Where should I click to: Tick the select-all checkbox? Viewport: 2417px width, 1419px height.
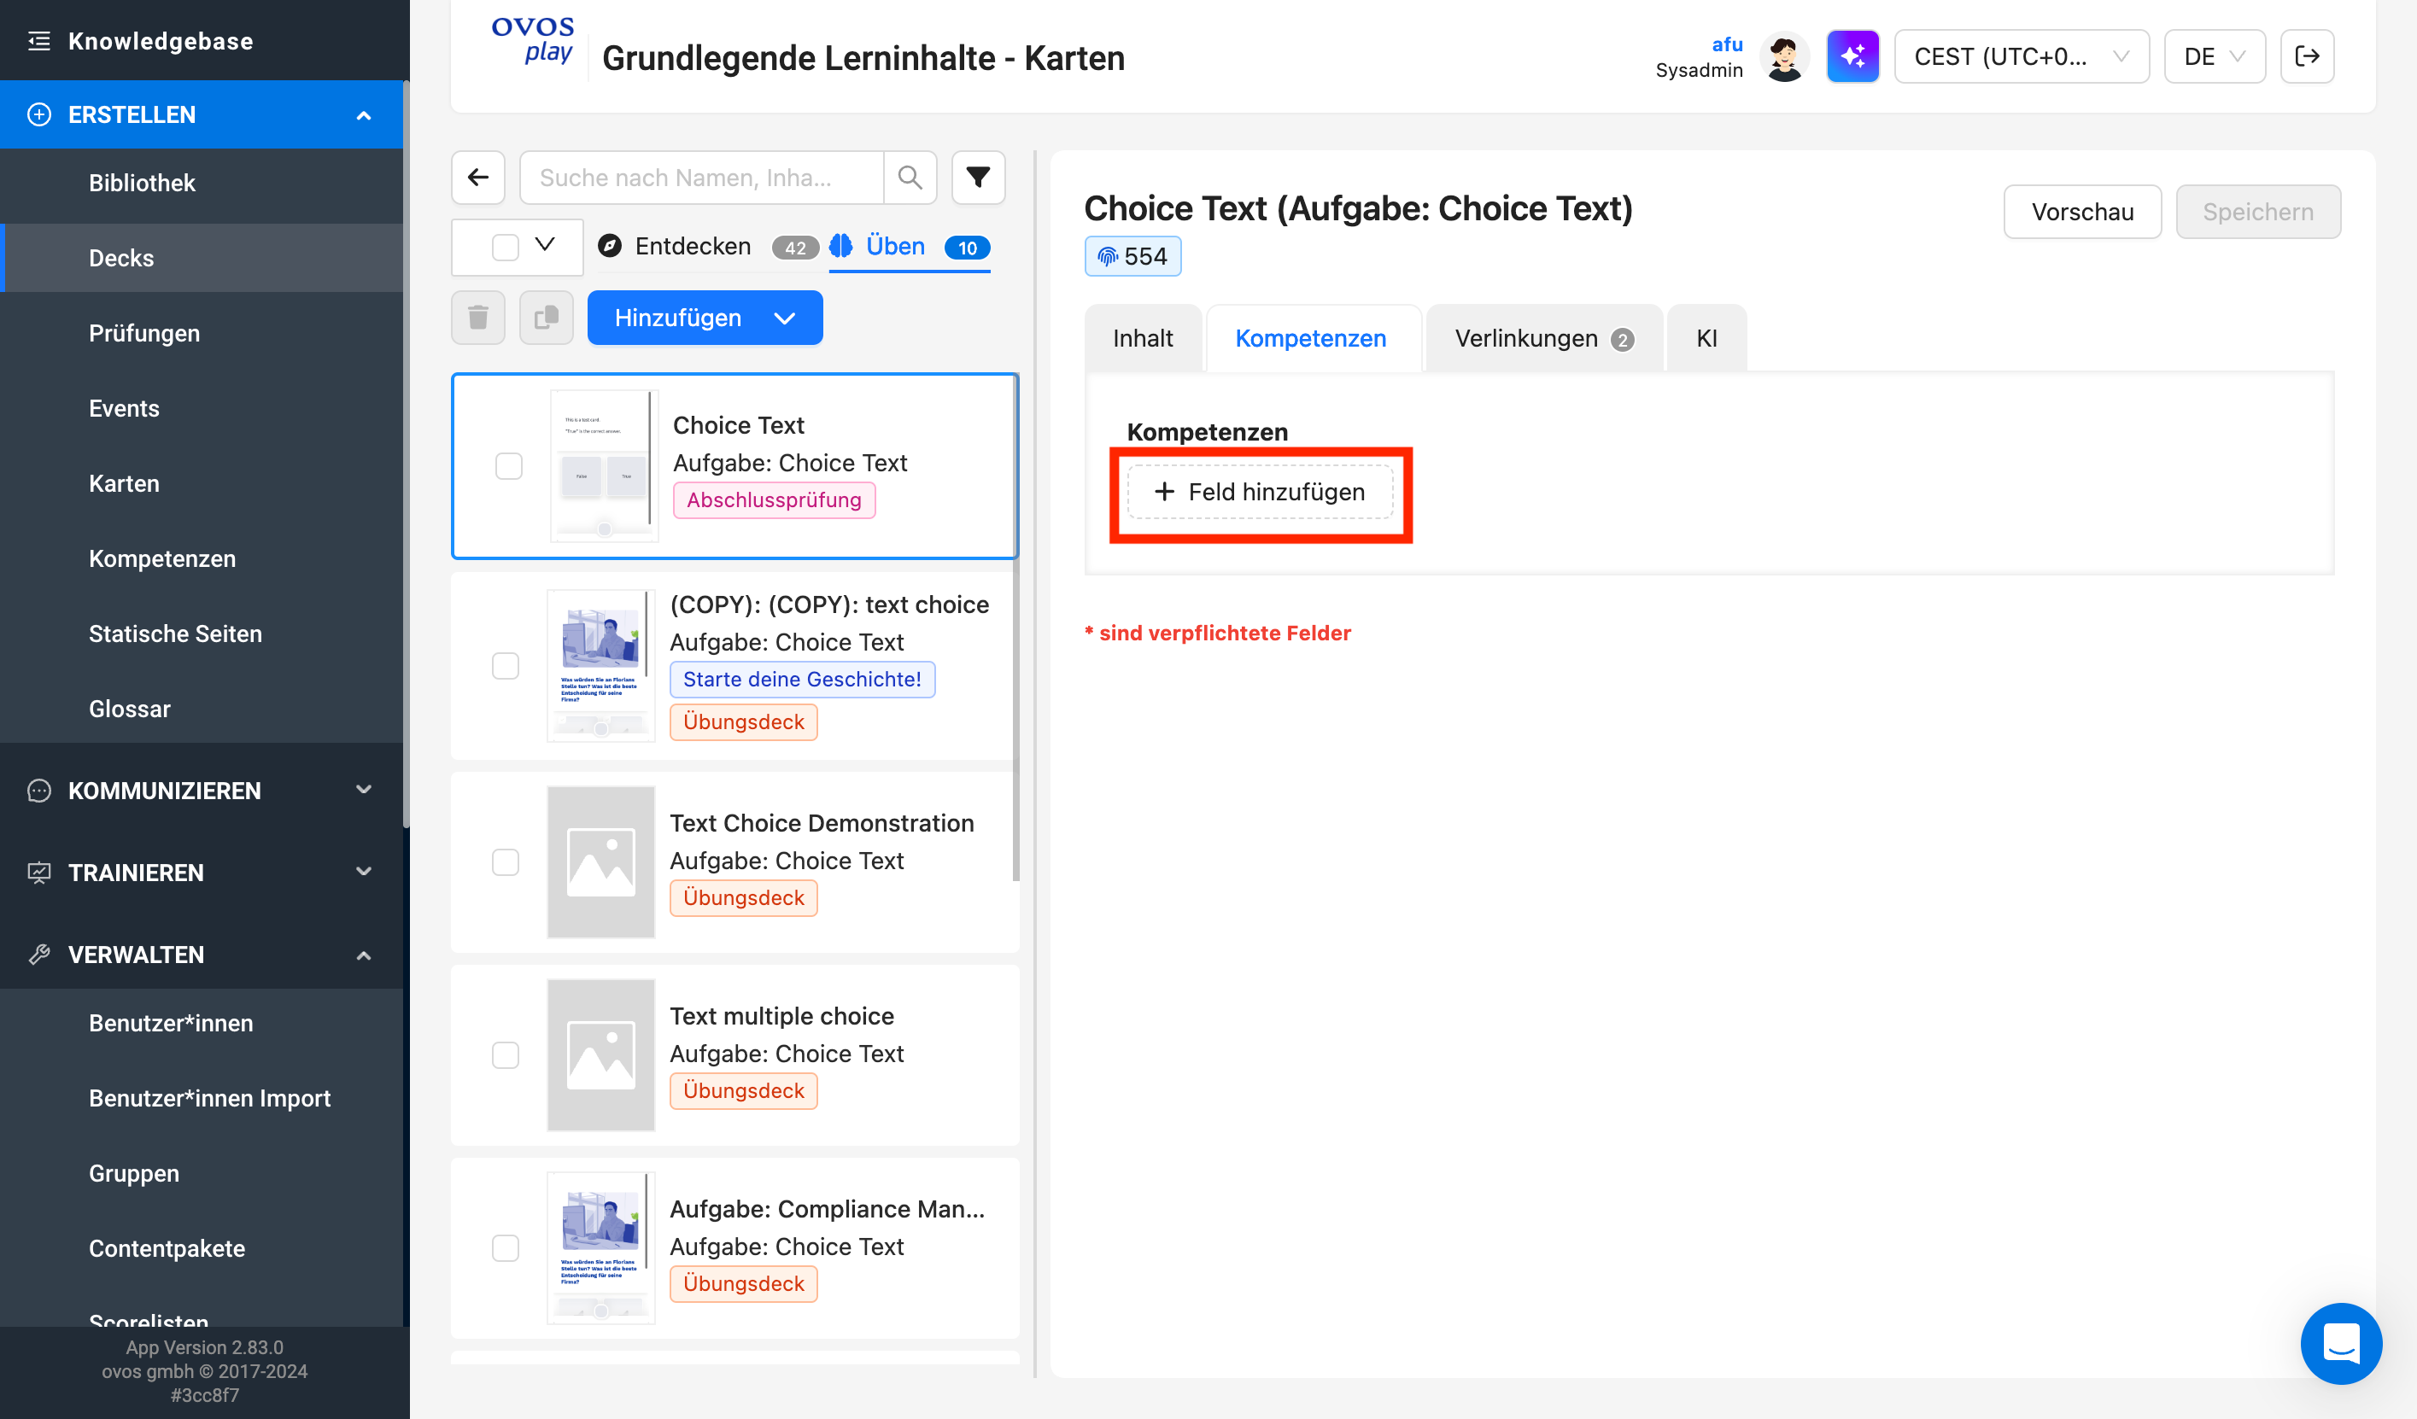506,248
